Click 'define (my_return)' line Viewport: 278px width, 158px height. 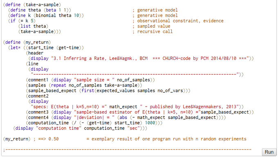27,42
